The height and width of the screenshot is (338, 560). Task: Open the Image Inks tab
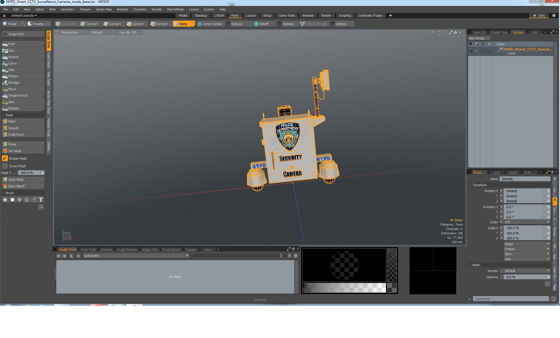(150, 250)
